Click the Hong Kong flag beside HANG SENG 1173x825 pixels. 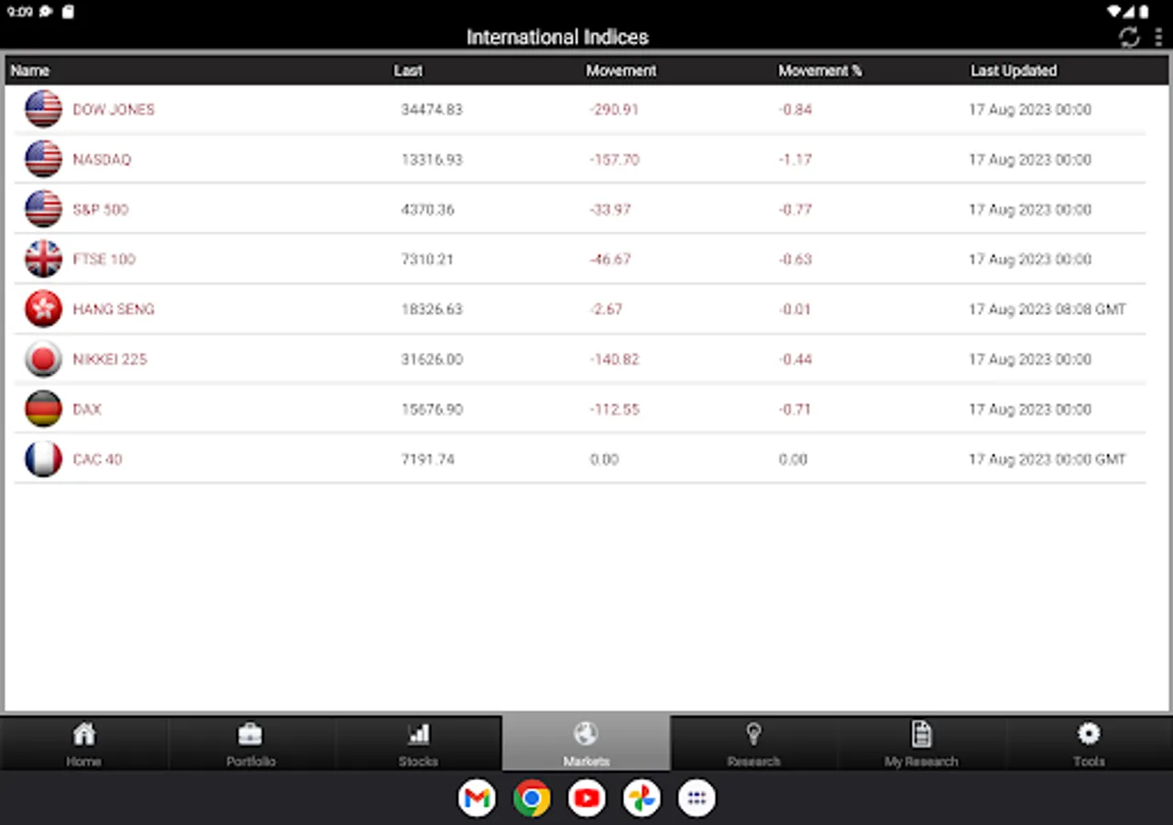click(43, 309)
